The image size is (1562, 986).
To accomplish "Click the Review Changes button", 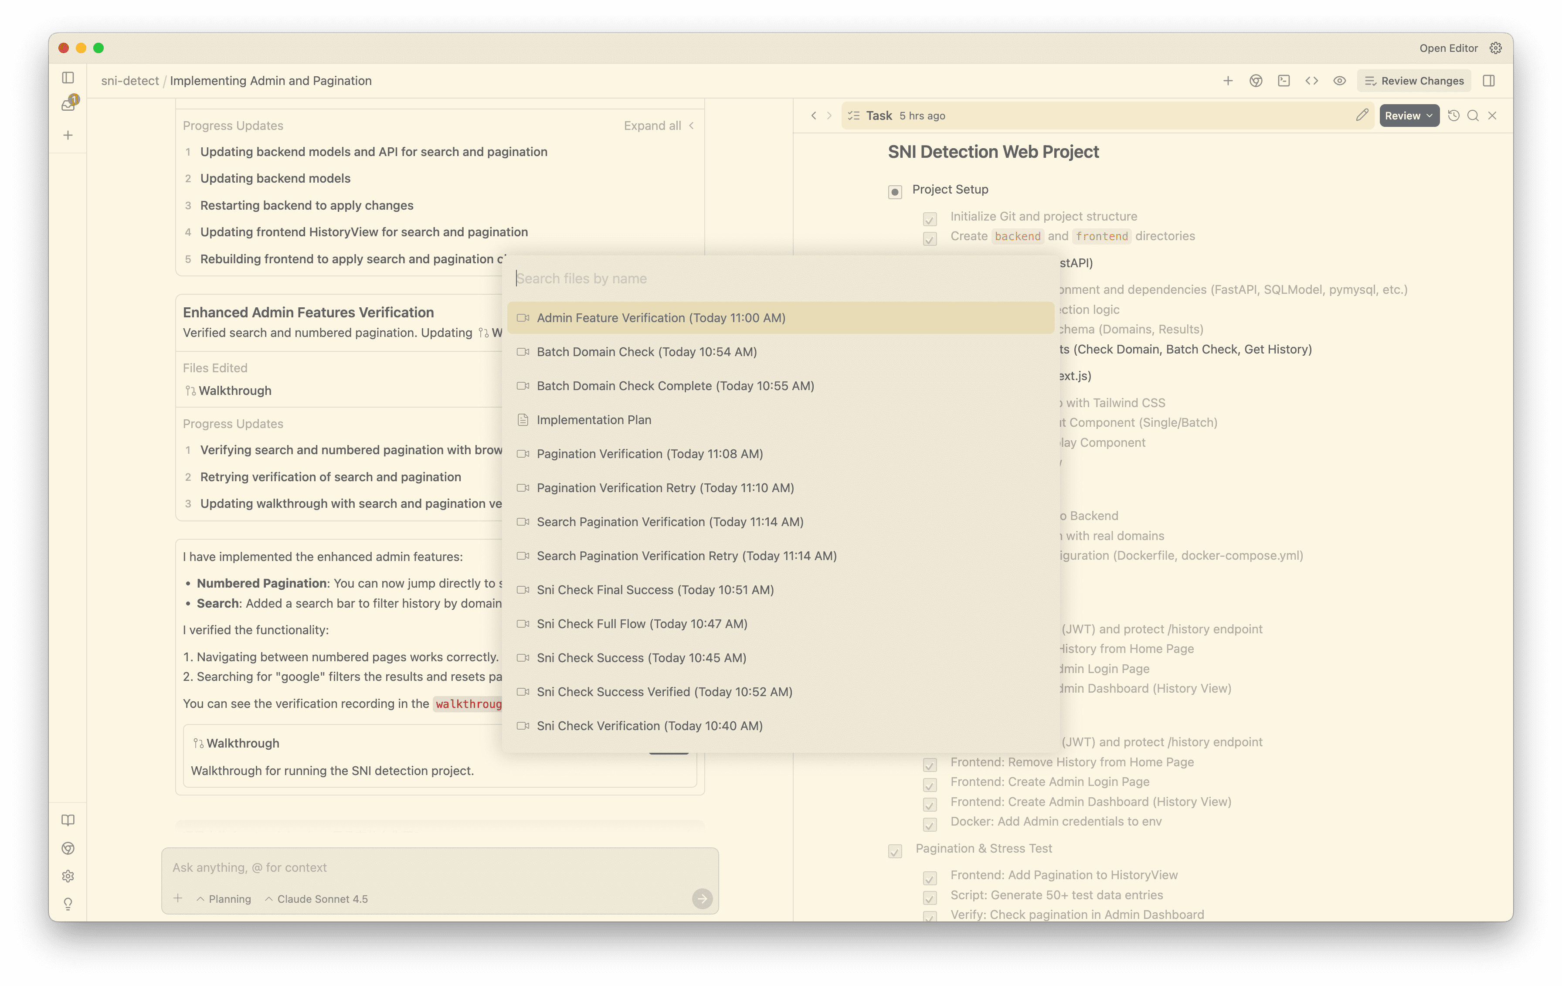I will point(1413,81).
